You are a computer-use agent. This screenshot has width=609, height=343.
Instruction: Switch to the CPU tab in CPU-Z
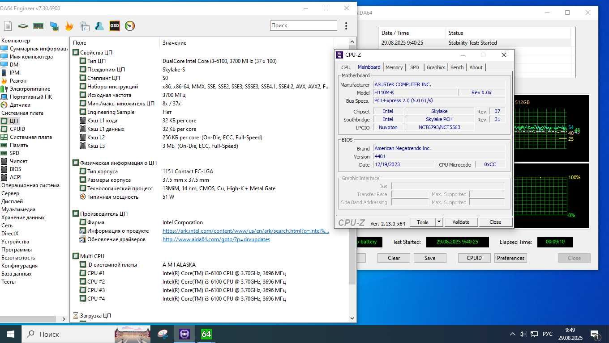click(346, 67)
